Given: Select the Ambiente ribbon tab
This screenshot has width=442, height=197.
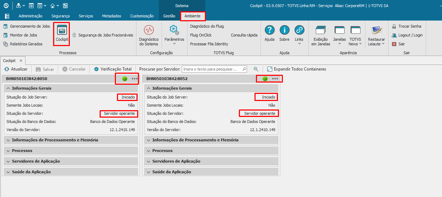Looking at the screenshot, I should (192, 16).
